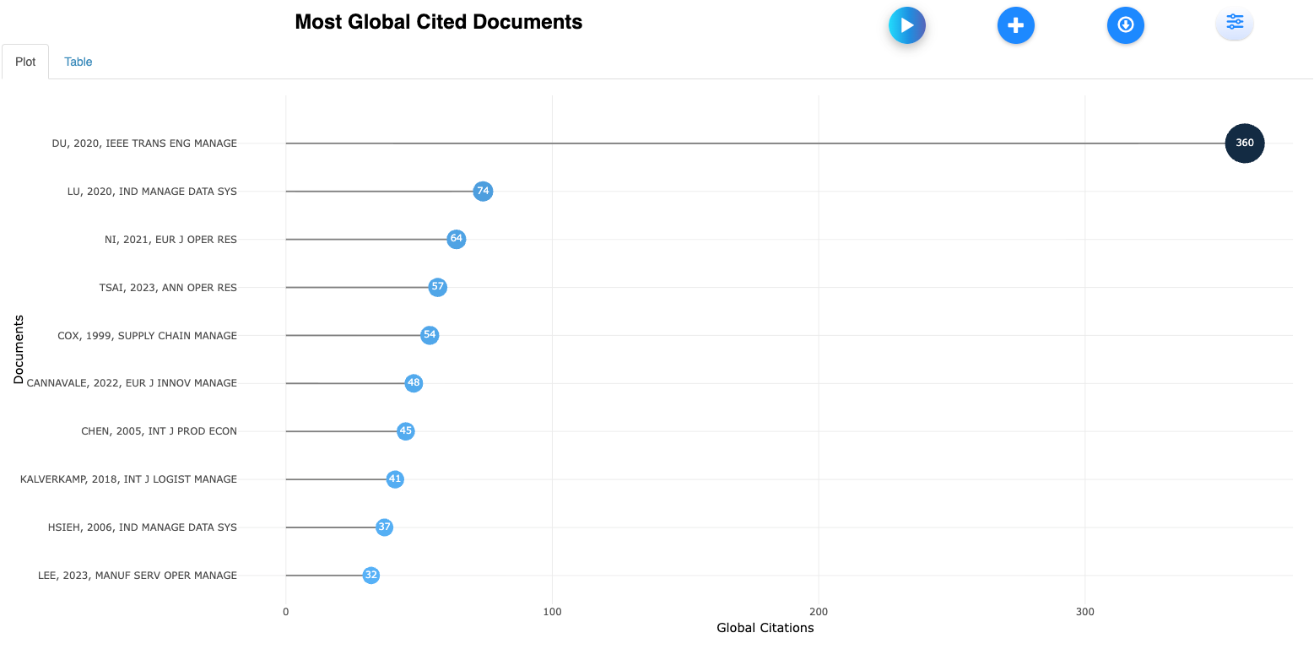Open the options sliders icon
Screen dimensions: 1314x649
pos(1235,23)
